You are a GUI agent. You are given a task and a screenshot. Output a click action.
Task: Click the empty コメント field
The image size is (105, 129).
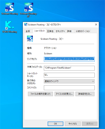(x=69, y=88)
